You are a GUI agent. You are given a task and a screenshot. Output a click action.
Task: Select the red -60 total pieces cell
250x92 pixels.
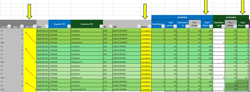243,43
